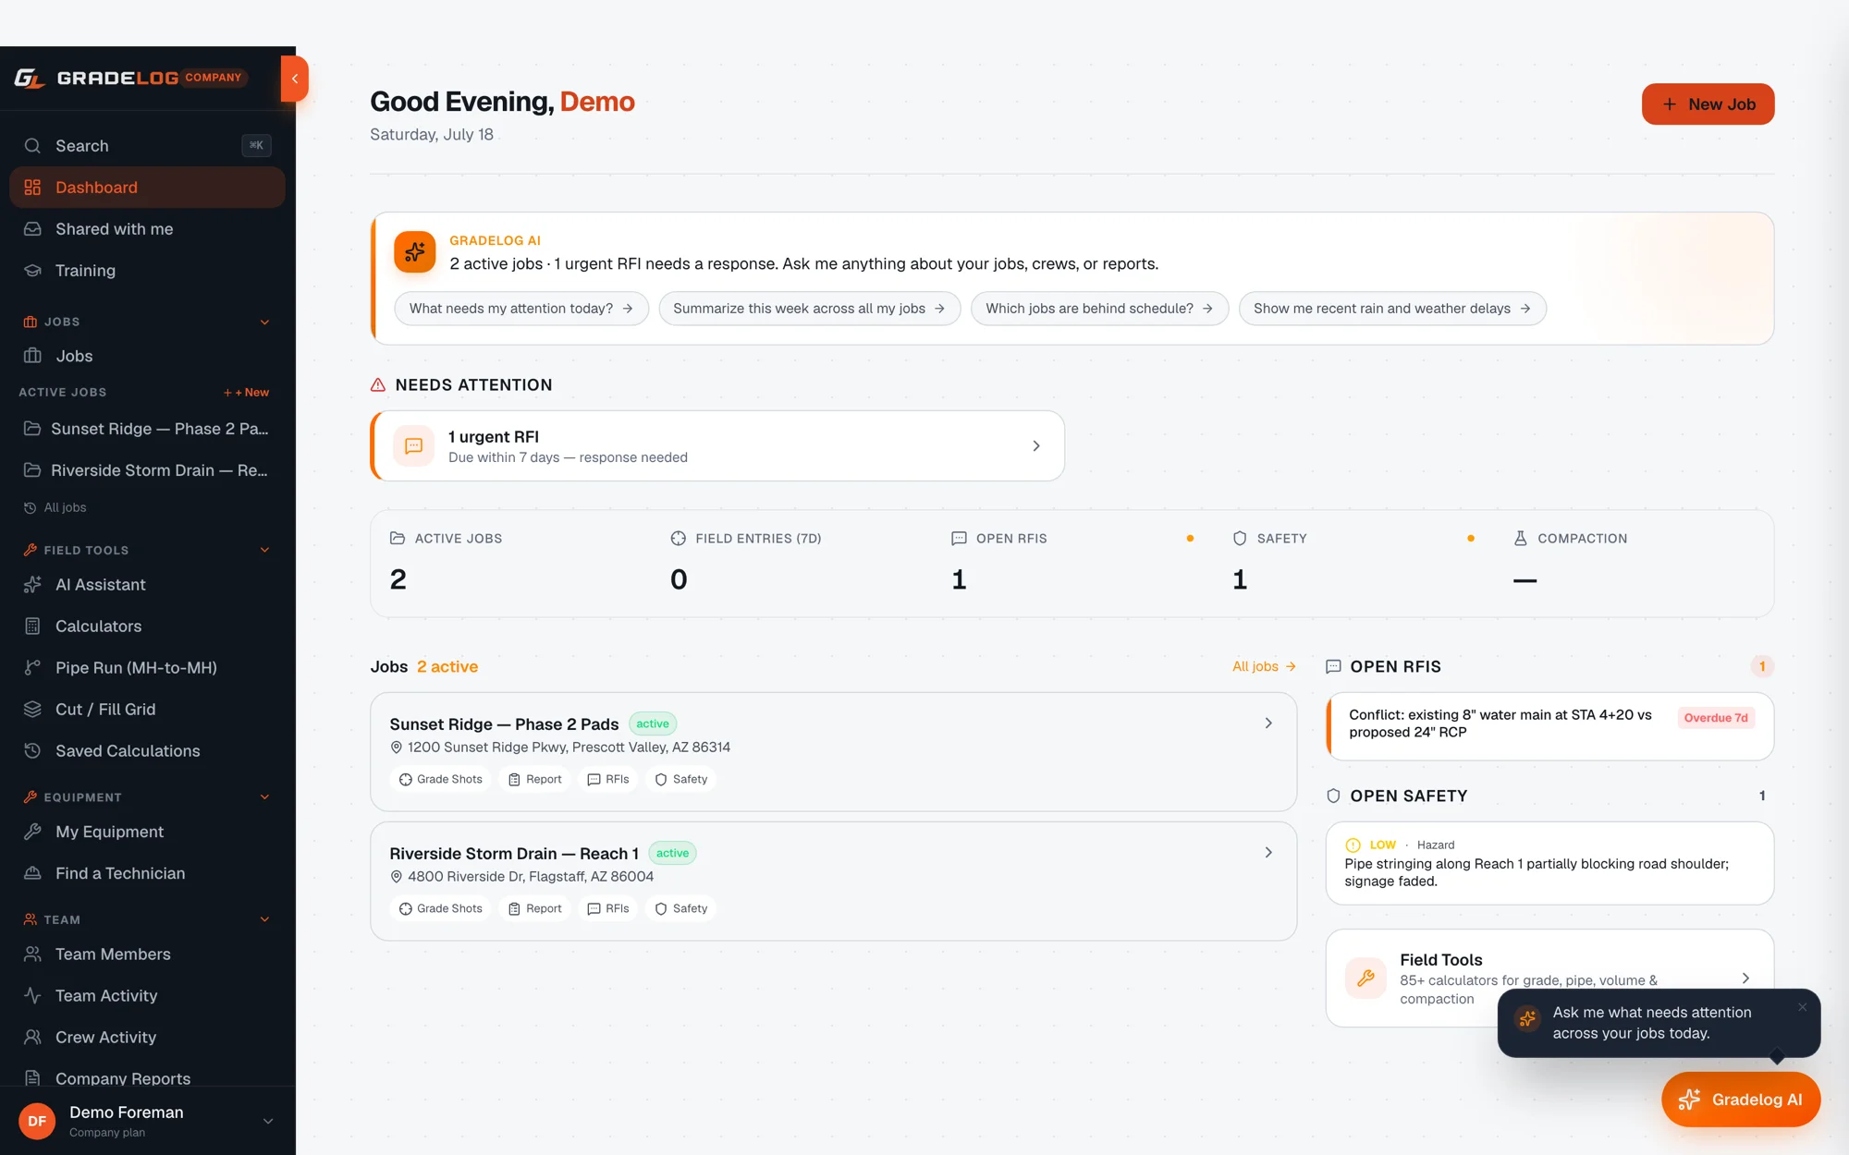
Task: Add a new active job via + New
Action: 246,393
